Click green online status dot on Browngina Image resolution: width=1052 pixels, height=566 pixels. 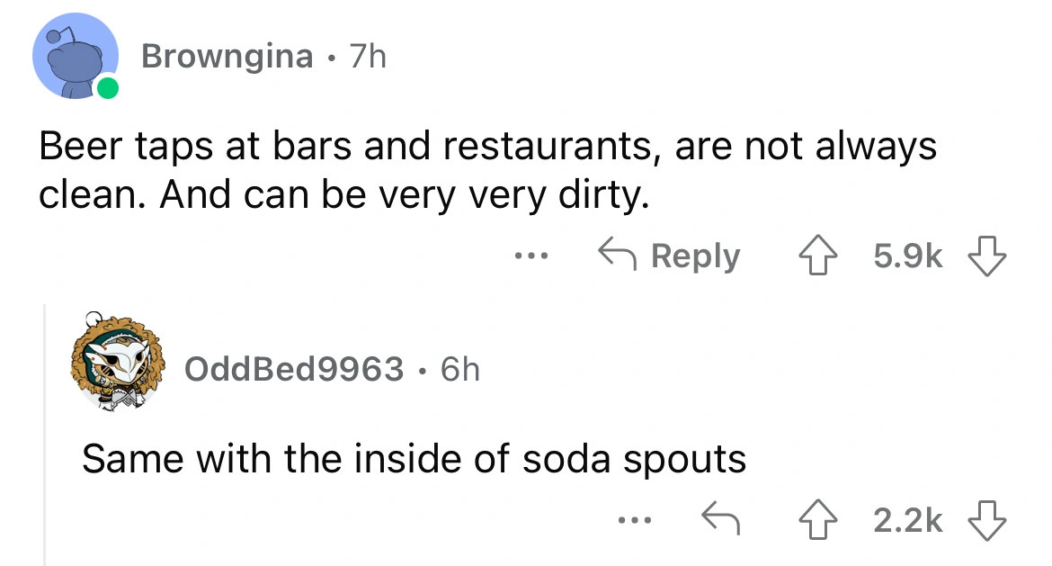click(x=108, y=88)
